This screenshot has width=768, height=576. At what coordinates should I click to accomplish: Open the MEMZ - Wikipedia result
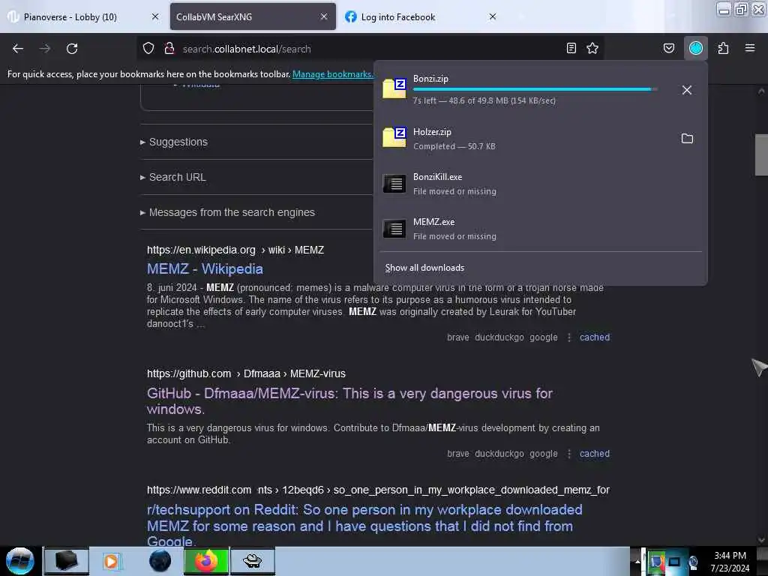point(205,269)
